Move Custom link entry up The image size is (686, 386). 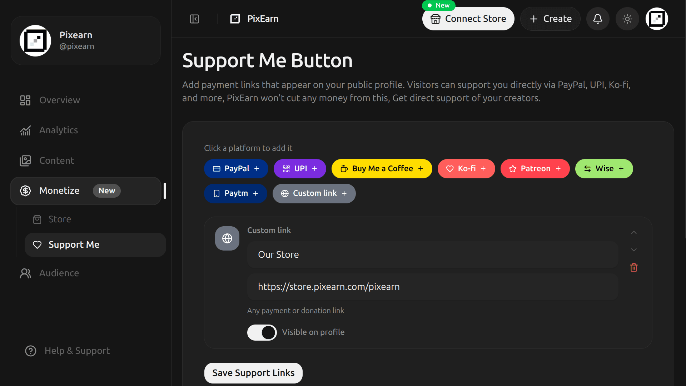tap(634, 233)
